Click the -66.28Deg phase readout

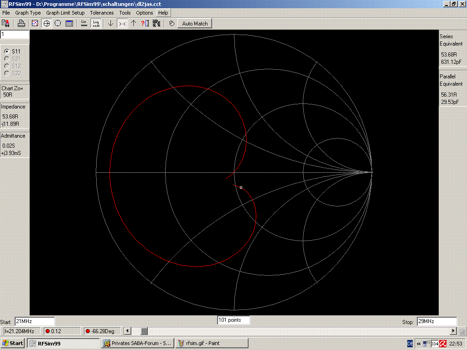coord(101,331)
